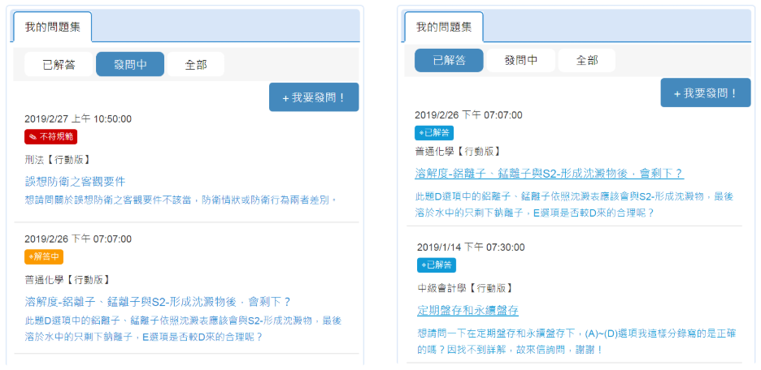Select 發問中 filter in right panel
The width and height of the screenshot is (761, 370).
click(521, 61)
